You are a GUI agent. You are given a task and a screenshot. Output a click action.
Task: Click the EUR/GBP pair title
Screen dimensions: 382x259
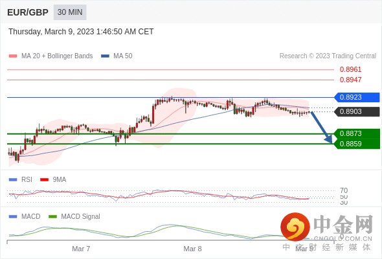pos(28,12)
